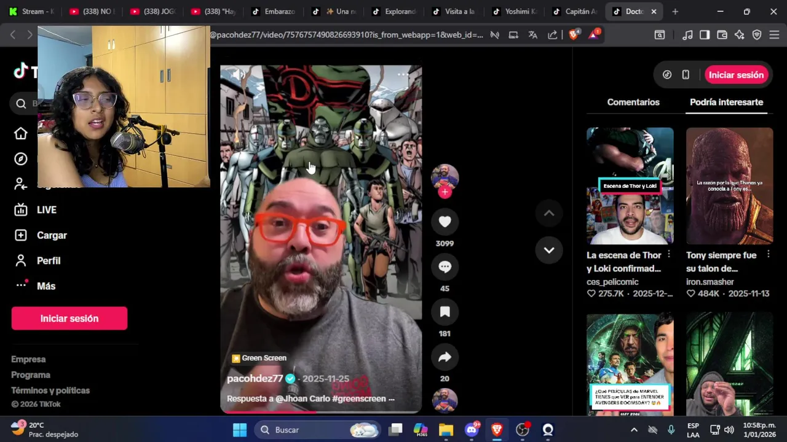Image resolution: width=787 pixels, height=442 pixels.
Task: Click taskbar Buscar search box
Action: [x=318, y=430]
